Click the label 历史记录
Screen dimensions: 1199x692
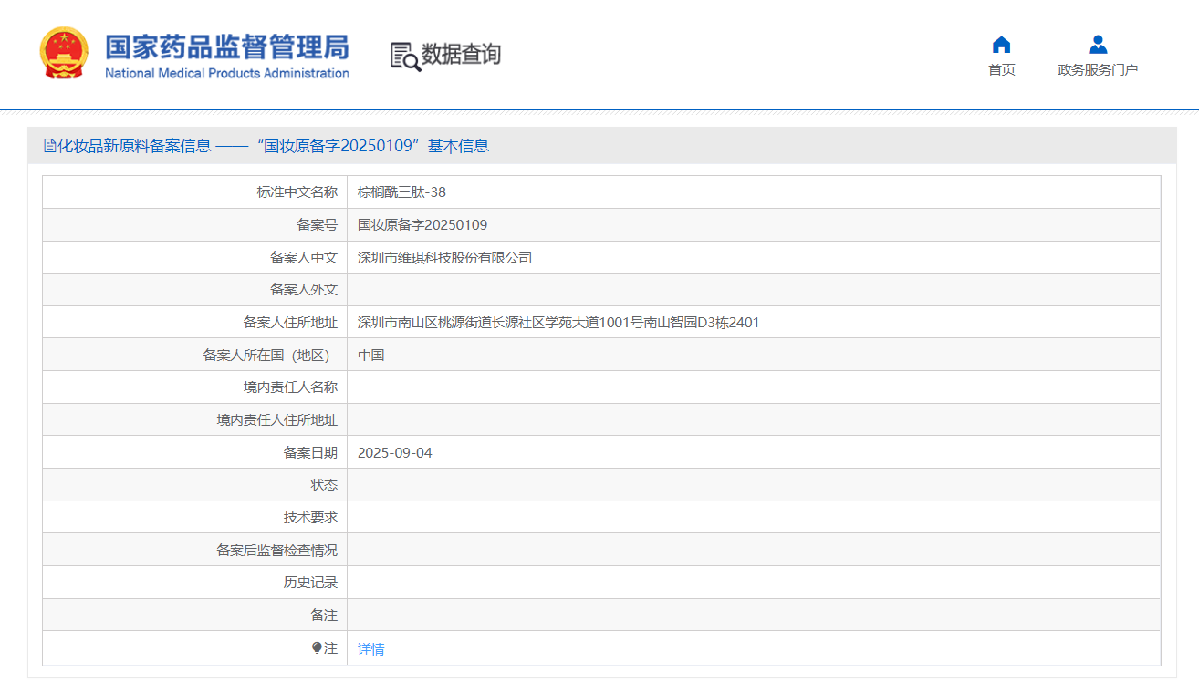310,583
